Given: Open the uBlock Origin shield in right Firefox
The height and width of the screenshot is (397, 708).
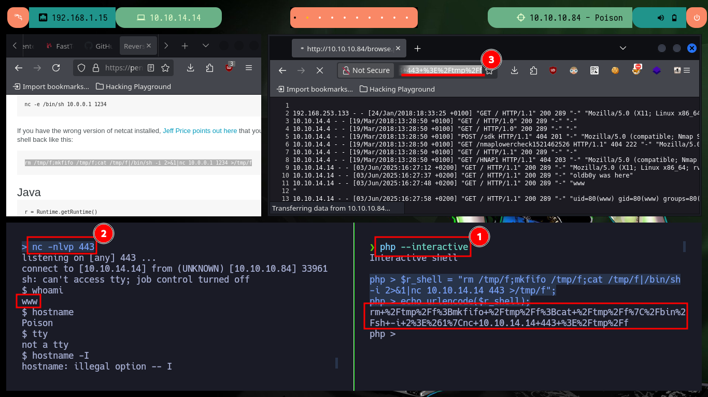Looking at the screenshot, I should [554, 70].
